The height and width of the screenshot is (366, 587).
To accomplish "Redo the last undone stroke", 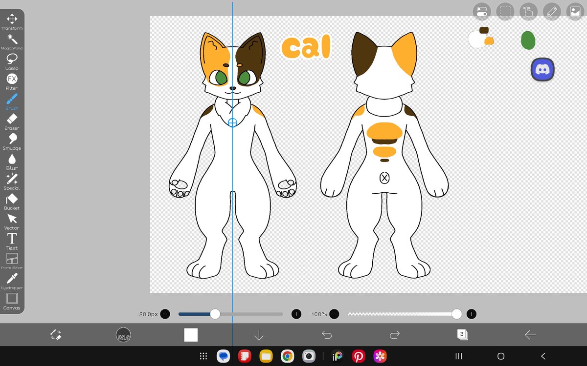I will (395, 335).
